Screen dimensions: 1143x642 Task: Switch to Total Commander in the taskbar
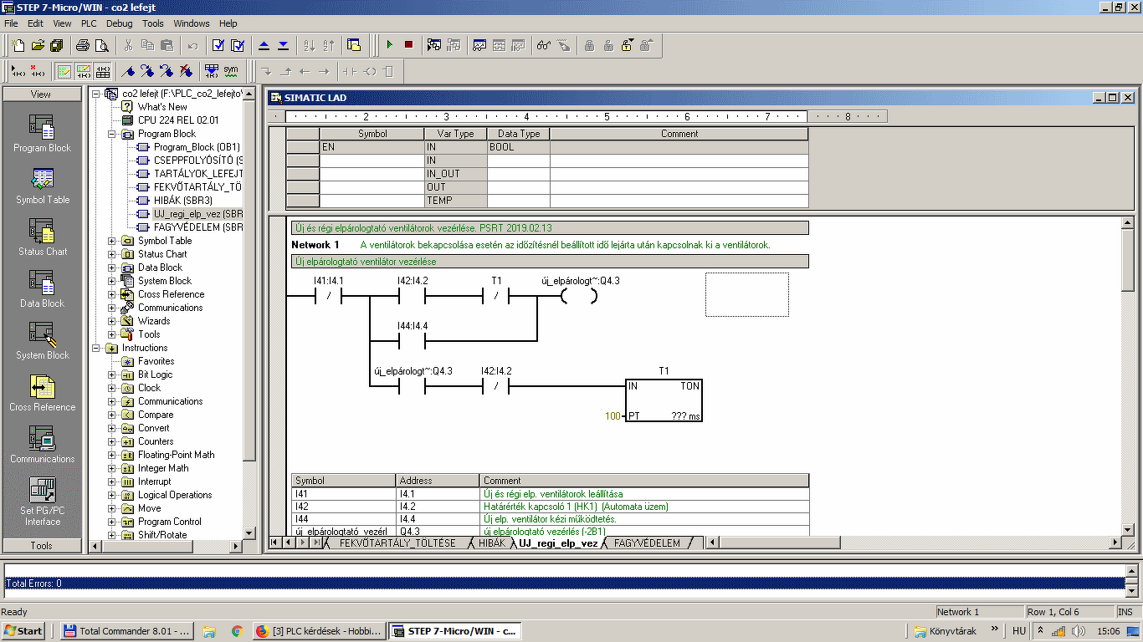(x=128, y=631)
